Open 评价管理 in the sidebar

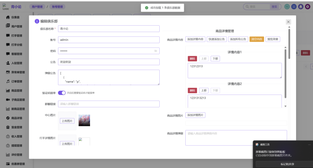coord(14,155)
